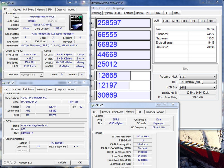Click the Item column header

[171, 29]
